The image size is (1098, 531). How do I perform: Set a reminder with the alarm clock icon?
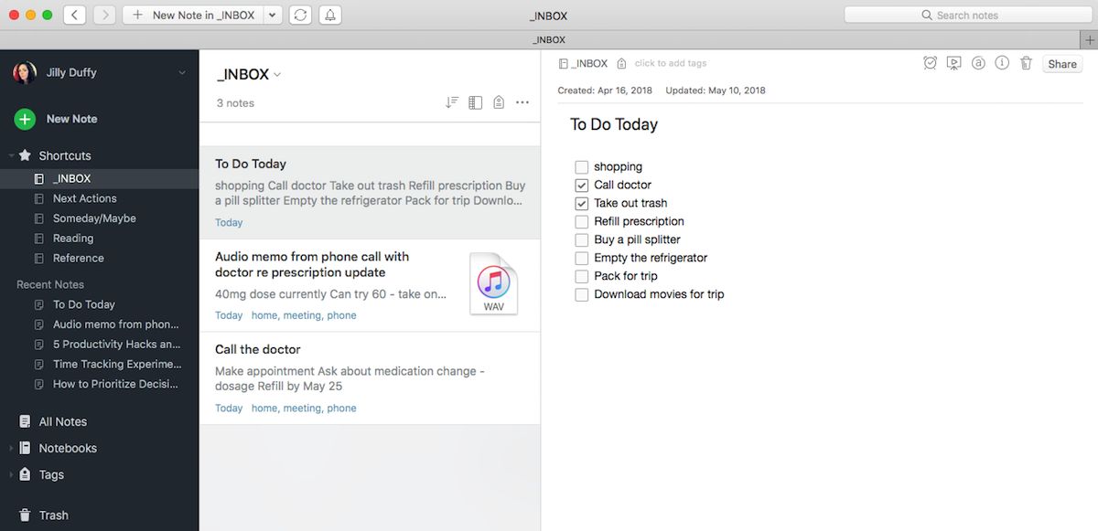tap(931, 63)
